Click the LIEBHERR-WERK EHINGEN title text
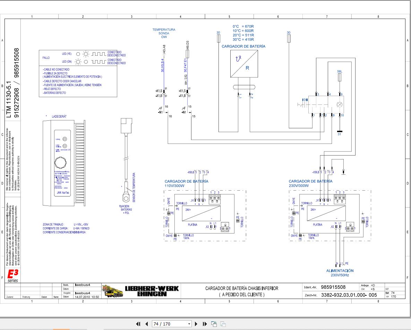This screenshot has width=411, height=330. pos(152,291)
